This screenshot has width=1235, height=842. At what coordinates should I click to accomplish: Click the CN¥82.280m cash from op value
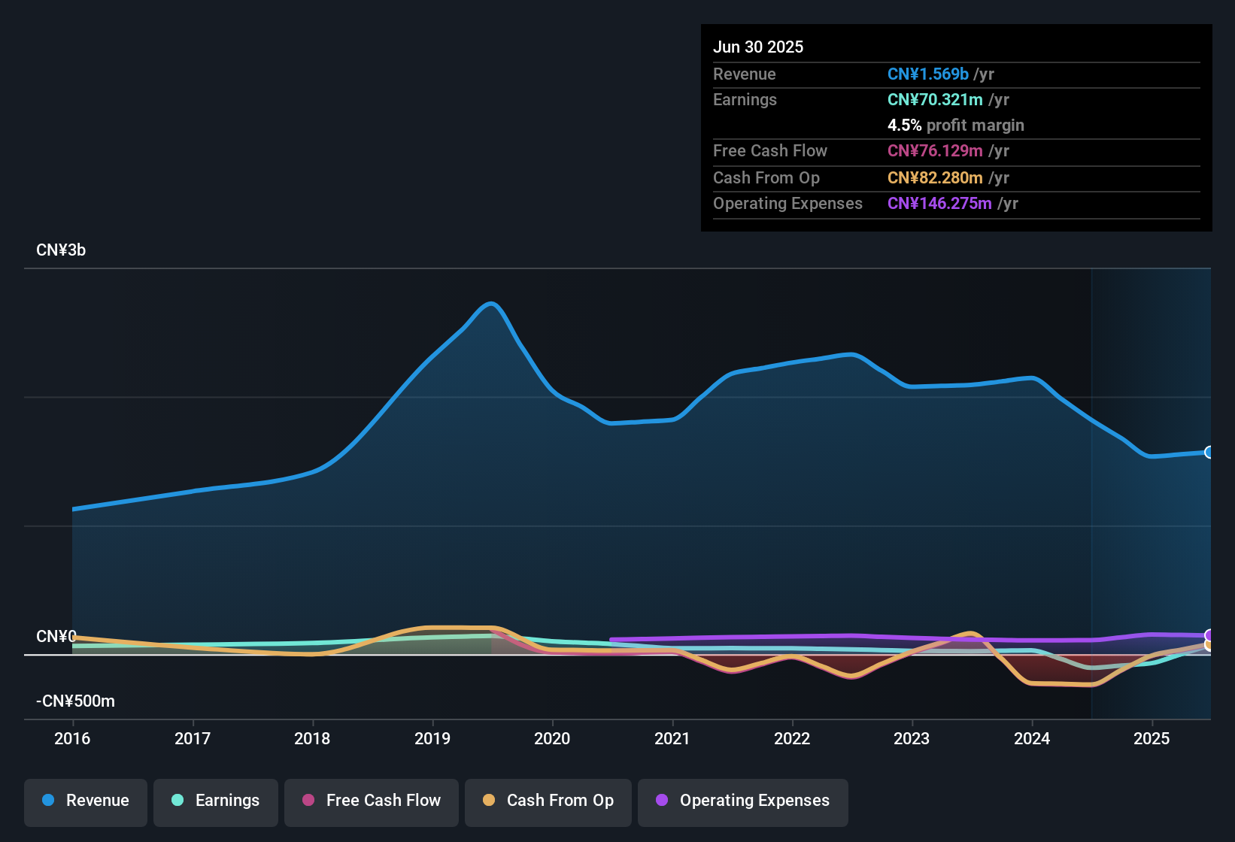coord(935,177)
